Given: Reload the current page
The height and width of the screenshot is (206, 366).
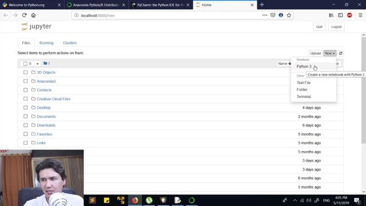Looking at the screenshot, I should pos(24,15).
